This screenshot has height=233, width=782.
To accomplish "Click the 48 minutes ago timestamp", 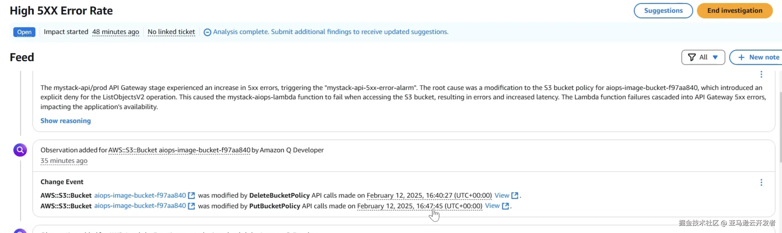I will (x=115, y=32).
